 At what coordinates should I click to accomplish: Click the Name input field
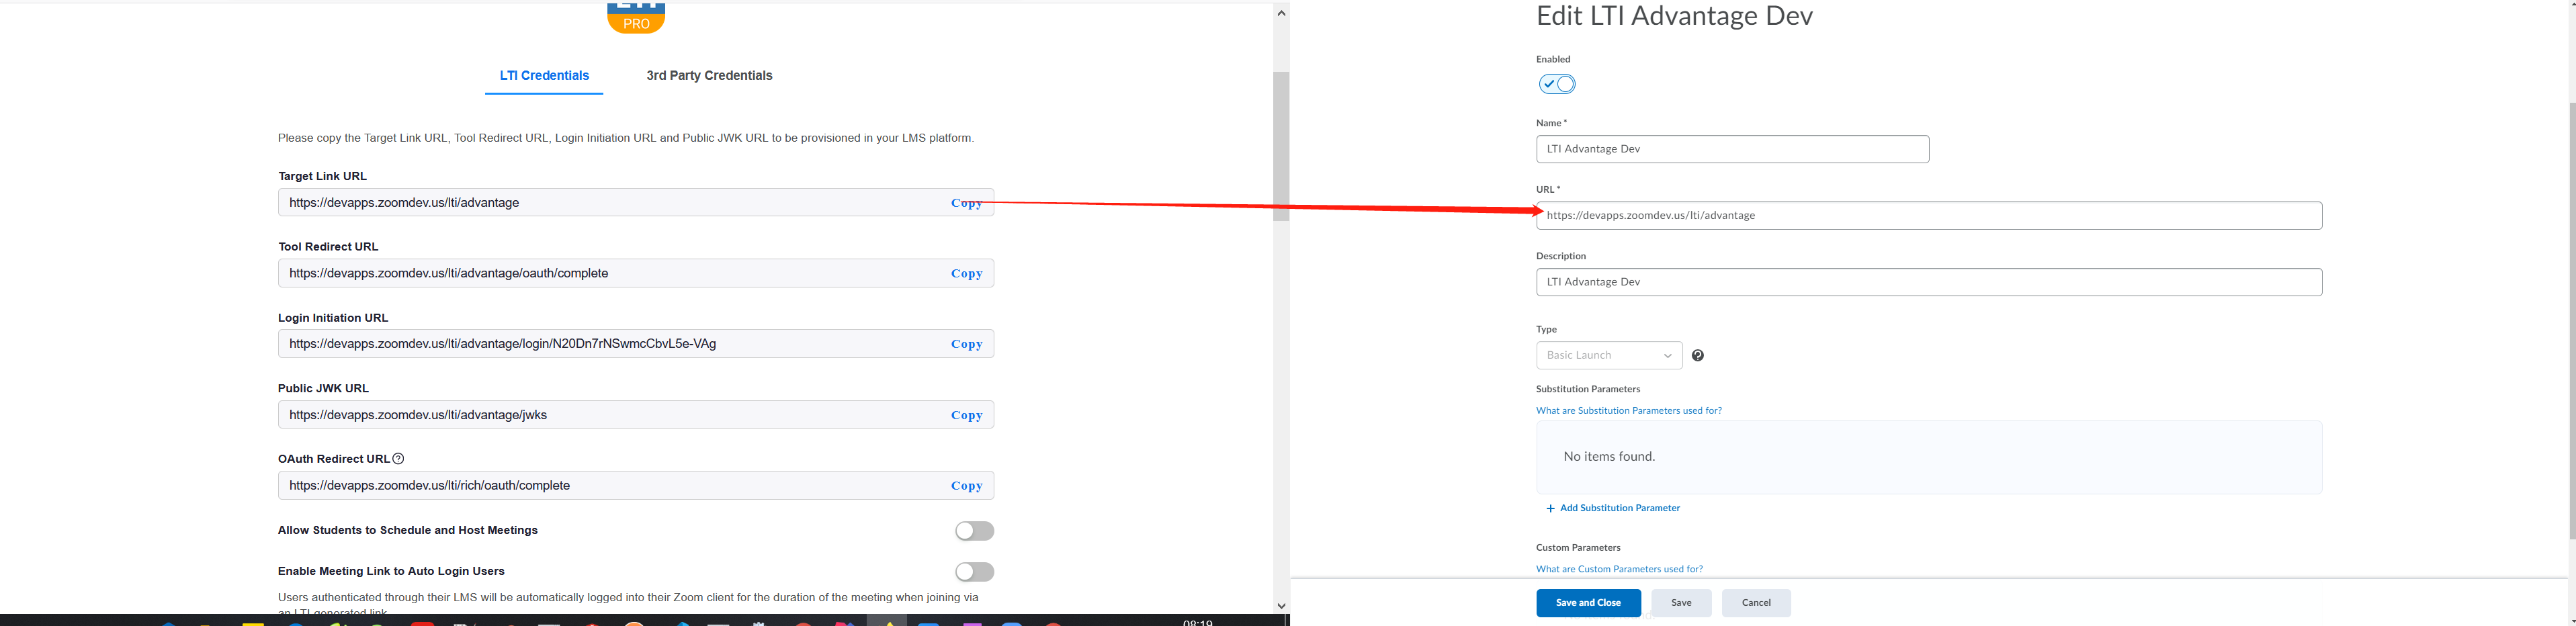pos(1732,149)
